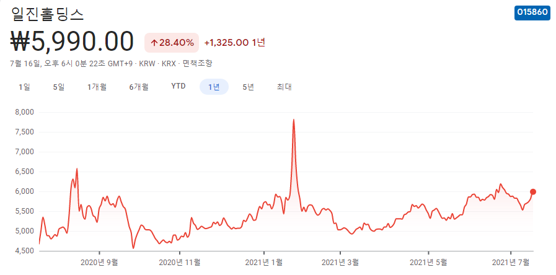The width and height of the screenshot is (556, 275).
Task: Click the 7,000 y-axis label
Action: tap(25, 152)
